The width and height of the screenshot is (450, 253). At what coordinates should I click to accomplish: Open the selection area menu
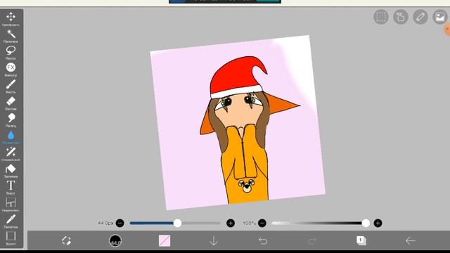point(381,17)
